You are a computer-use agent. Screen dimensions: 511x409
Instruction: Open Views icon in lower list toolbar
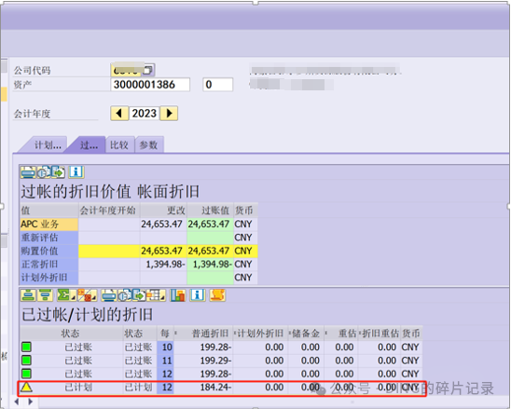click(x=124, y=295)
